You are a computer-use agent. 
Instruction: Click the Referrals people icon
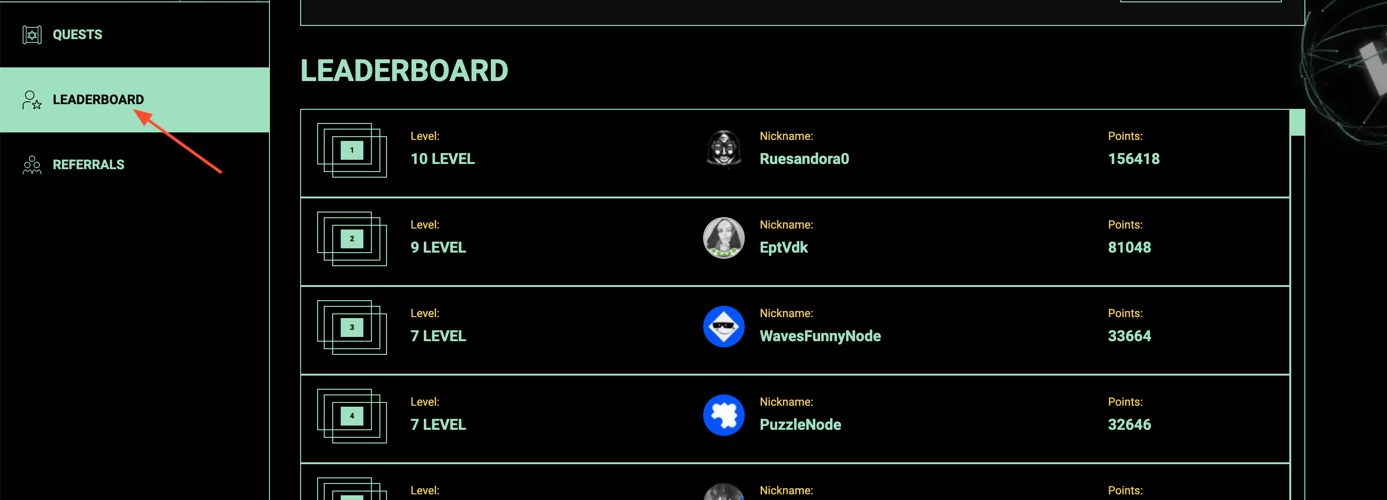click(32, 165)
